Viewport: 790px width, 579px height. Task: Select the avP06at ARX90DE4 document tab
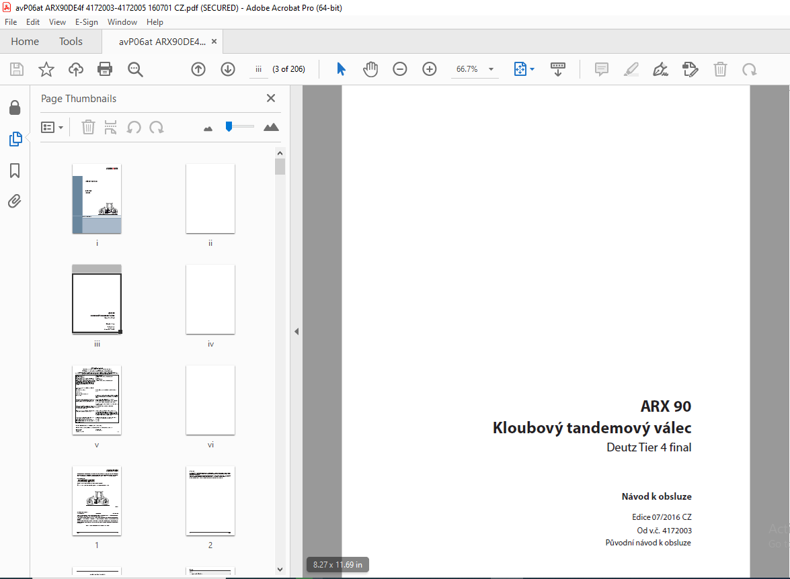(x=162, y=42)
